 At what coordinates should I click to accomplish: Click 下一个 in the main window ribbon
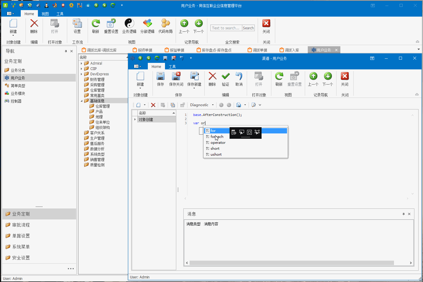point(199,26)
